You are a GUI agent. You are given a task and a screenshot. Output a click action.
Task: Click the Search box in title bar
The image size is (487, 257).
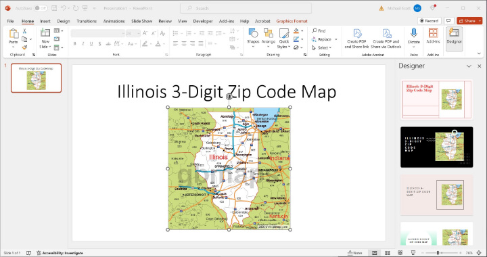[246, 8]
